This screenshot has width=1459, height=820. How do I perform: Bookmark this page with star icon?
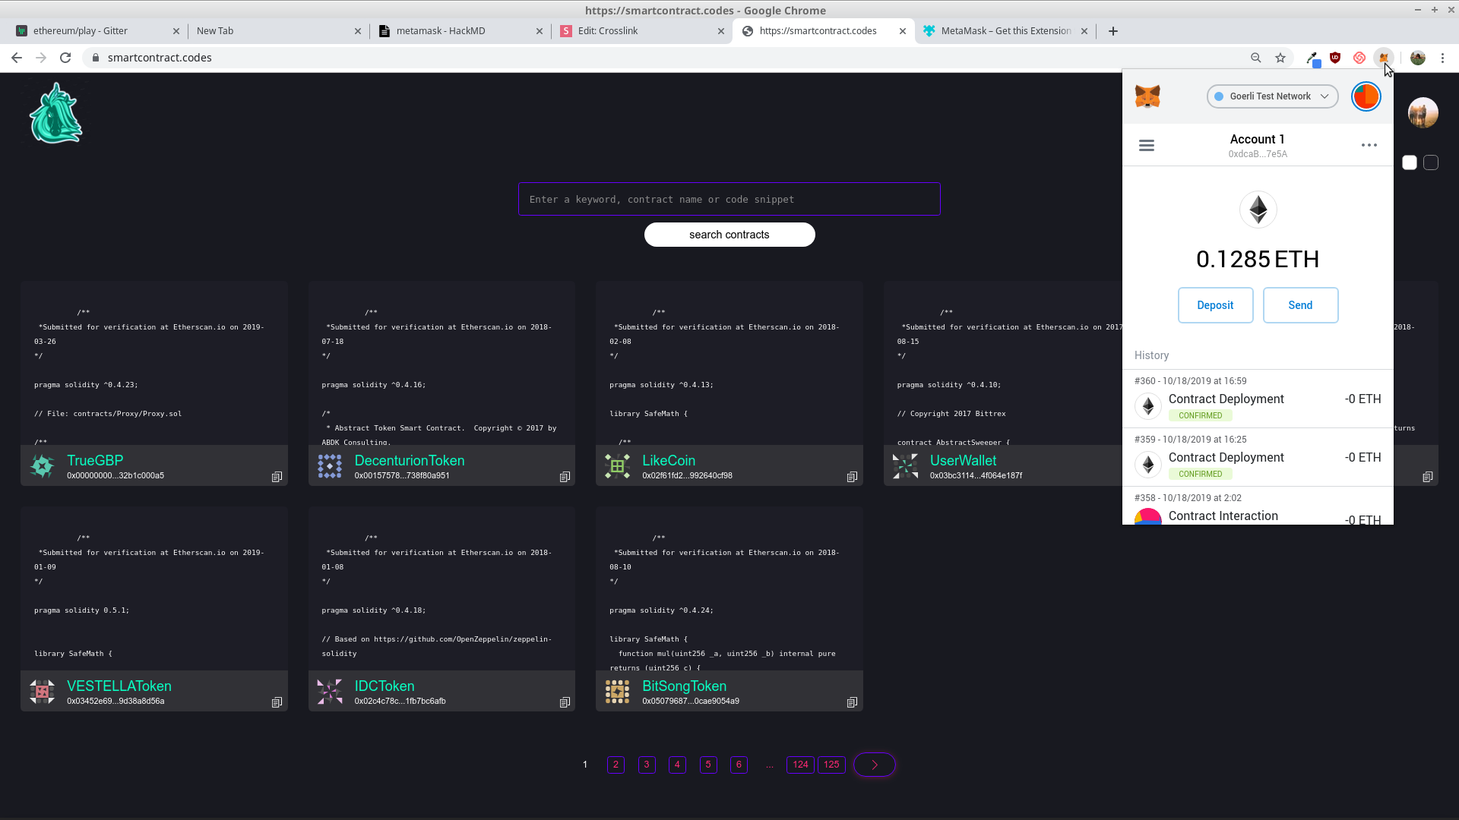(1280, 58)
